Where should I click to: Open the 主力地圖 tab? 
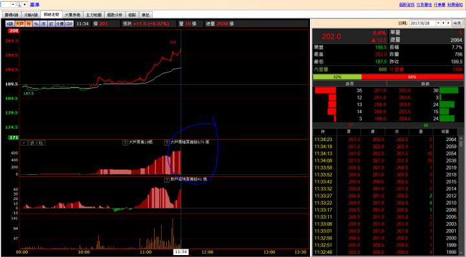(94, 15)
